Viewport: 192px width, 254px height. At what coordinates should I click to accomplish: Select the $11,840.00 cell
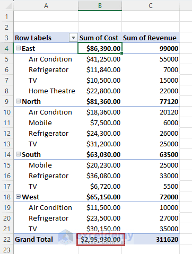(x=100, y=69)
